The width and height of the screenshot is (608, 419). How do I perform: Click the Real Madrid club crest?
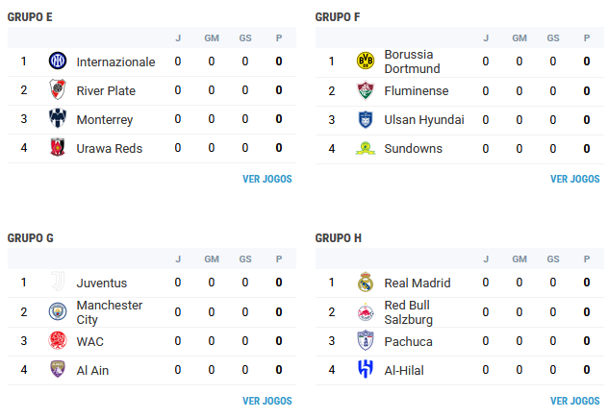point(365,283)
